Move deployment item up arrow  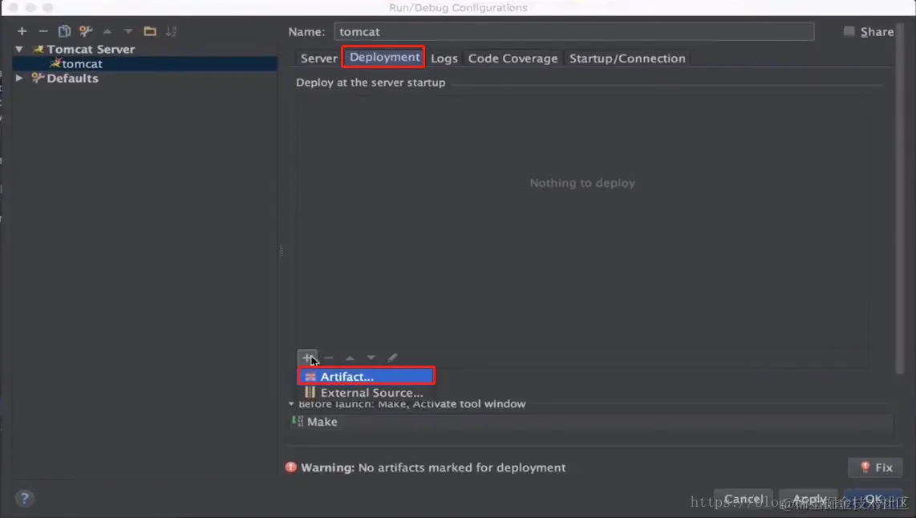click(x=350, y=358)
